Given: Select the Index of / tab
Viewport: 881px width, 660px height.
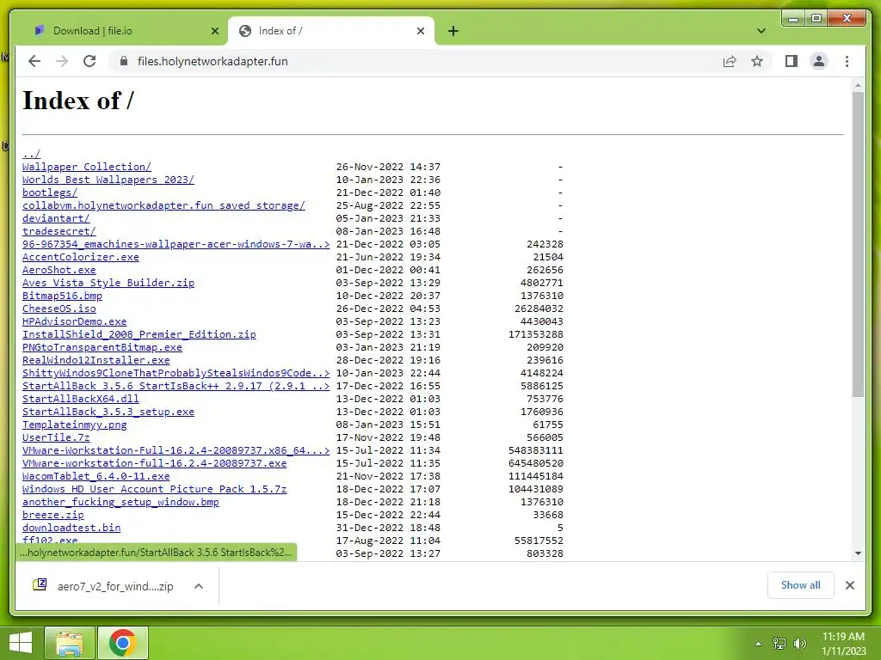Looking at the screenshot, I should click(331, 31).
